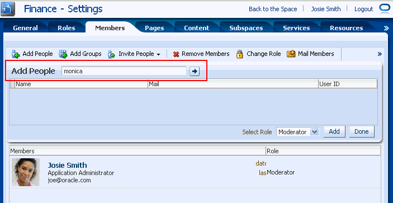
Task: Click the Logout link
Action: click(364, 9)
